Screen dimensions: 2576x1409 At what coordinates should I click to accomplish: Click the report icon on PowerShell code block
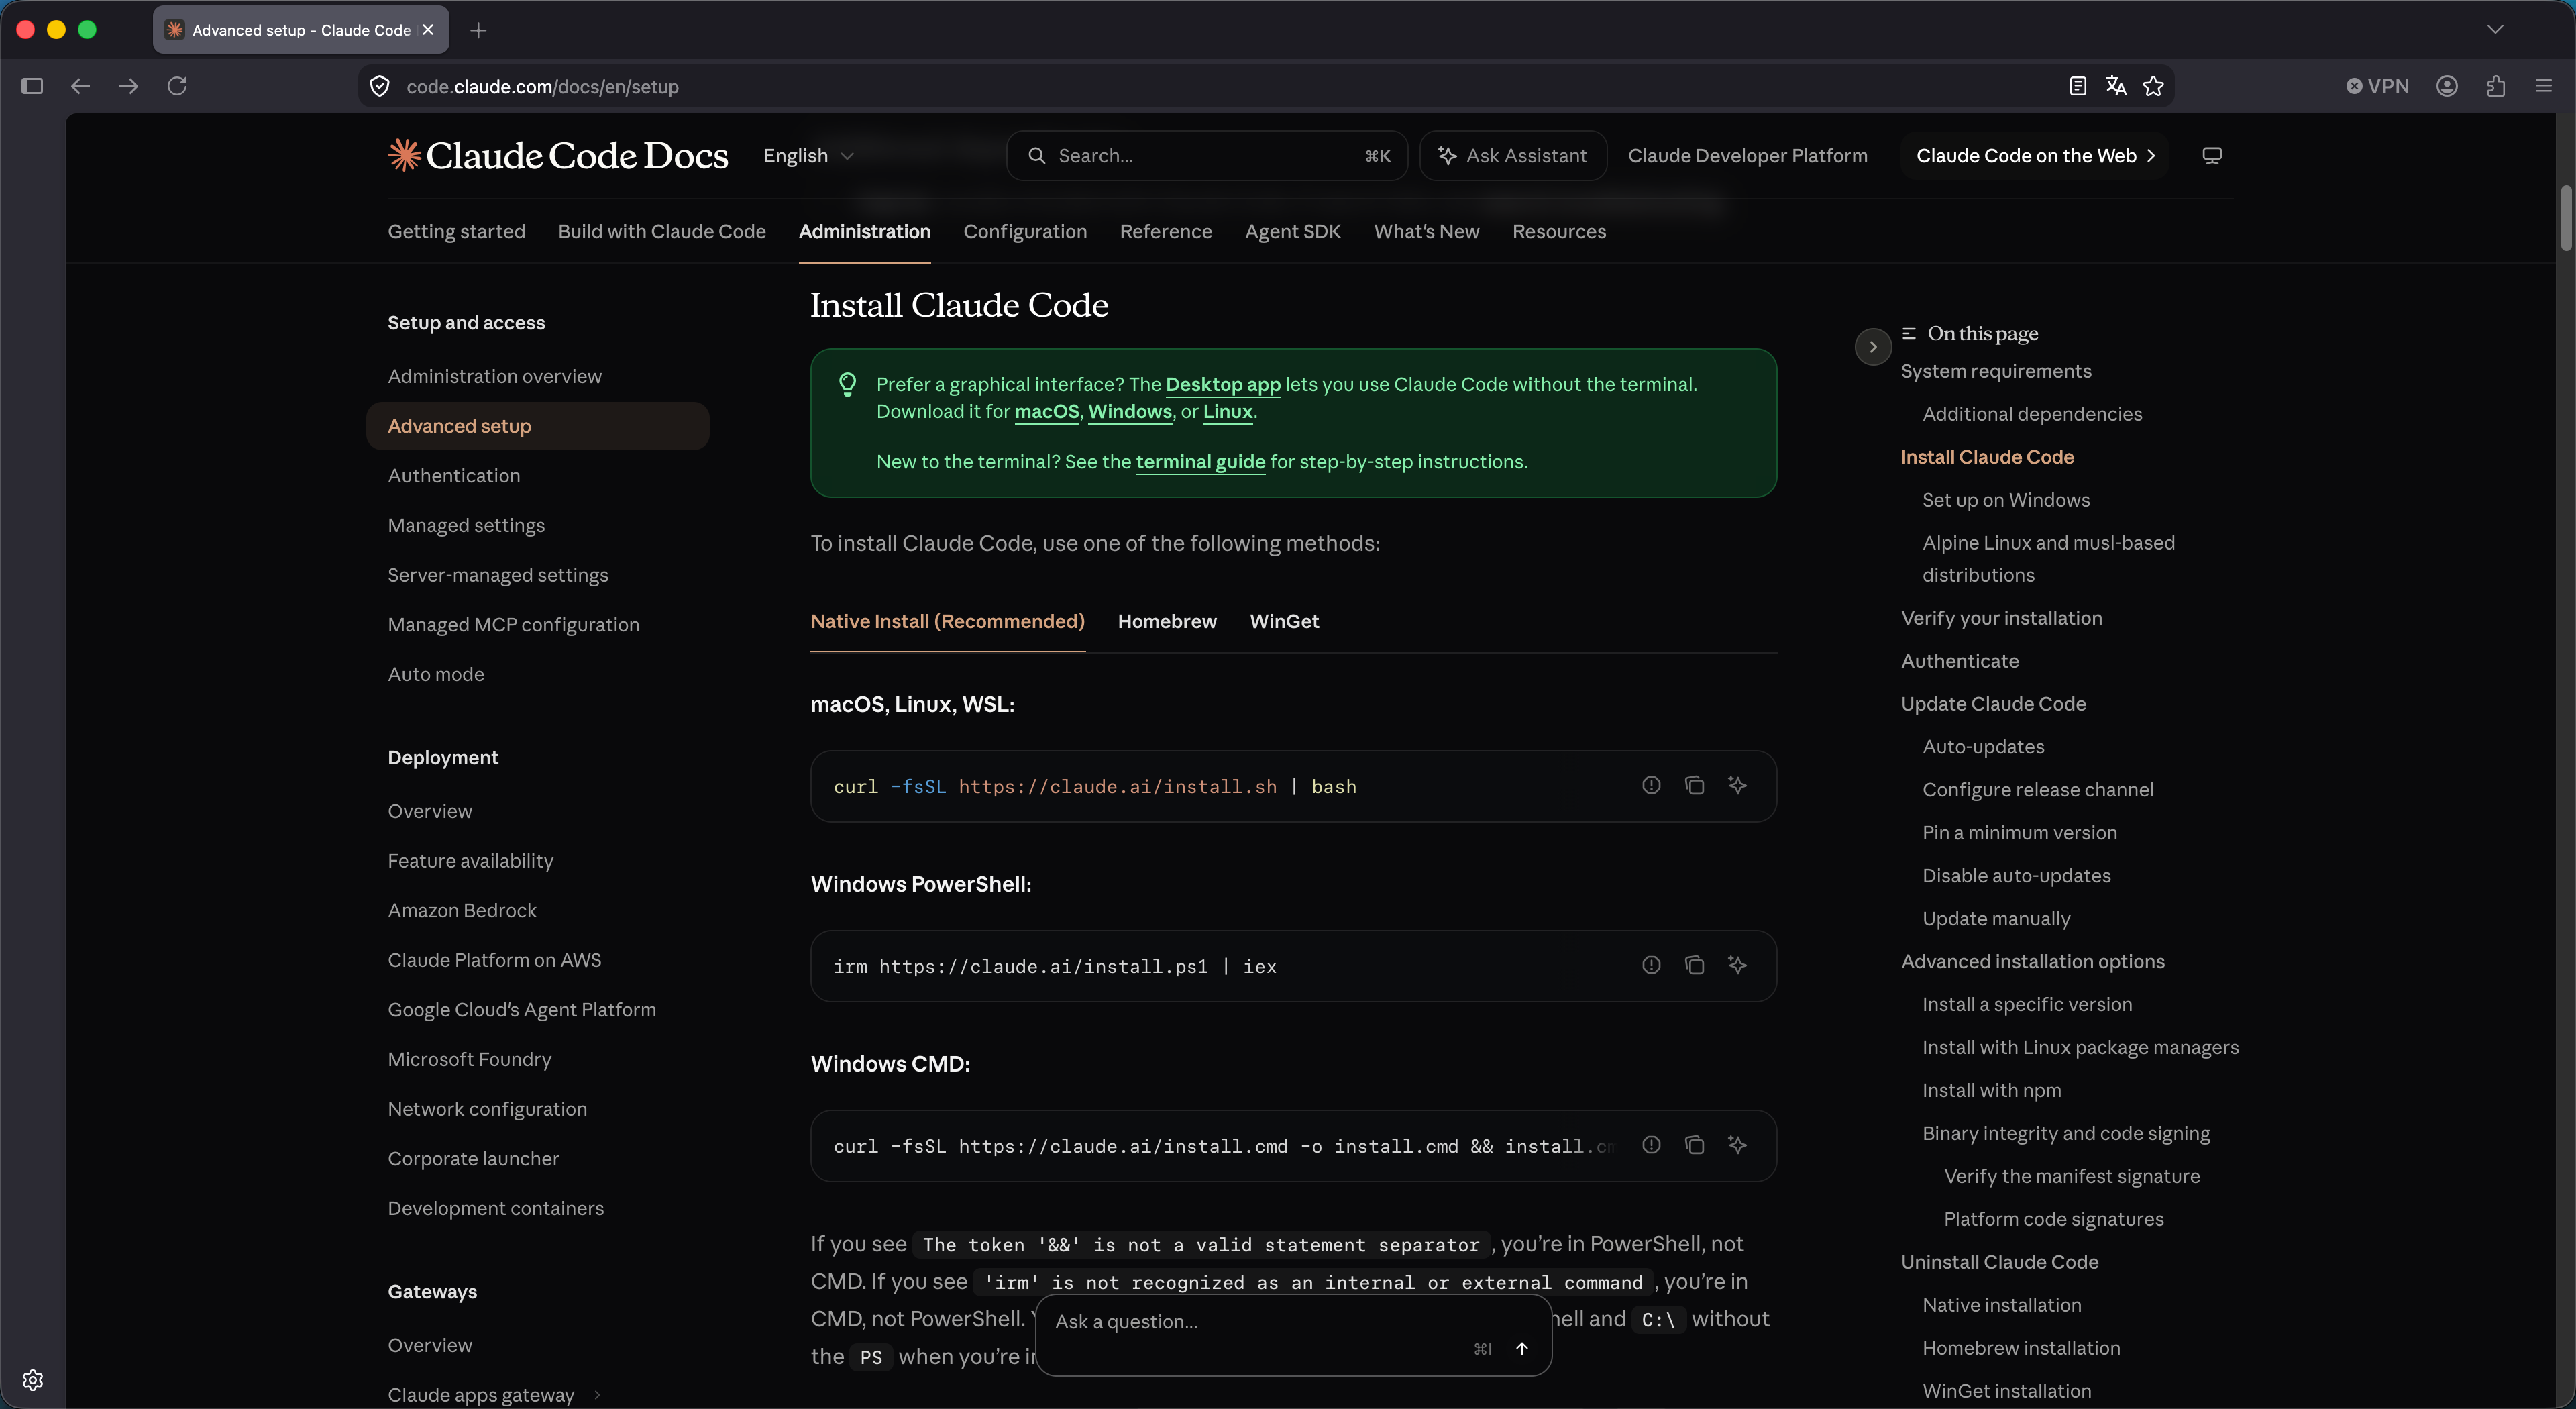(1651, 965)
